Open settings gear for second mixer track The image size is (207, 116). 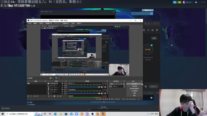pyautogui.click(x=105, y=93)
